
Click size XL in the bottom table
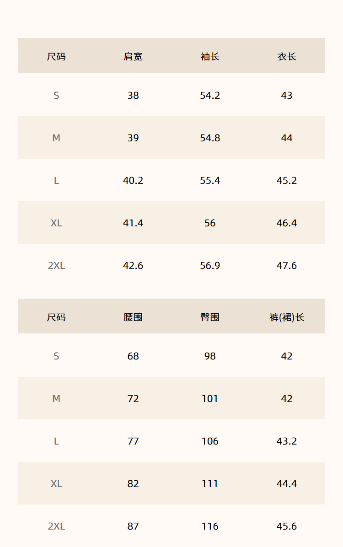(x=56, y=483)
